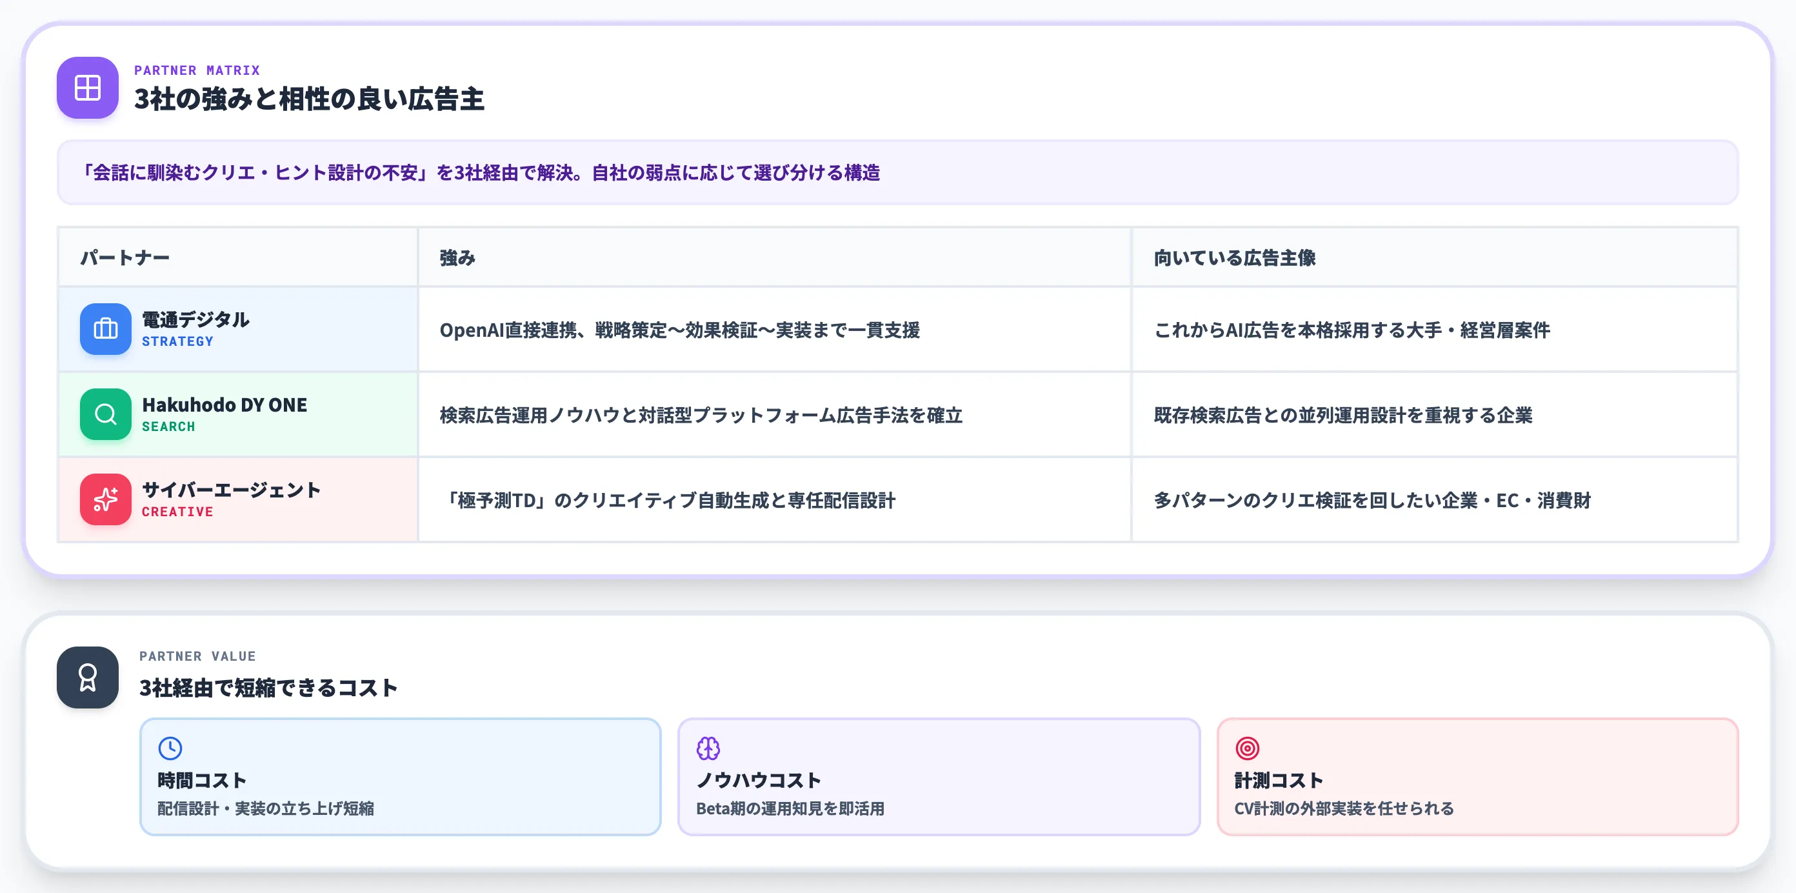Click the clock icon in 時間コスト card
Image resolution: width=1796 pixels, height=893 pixels.
(170, 748)
